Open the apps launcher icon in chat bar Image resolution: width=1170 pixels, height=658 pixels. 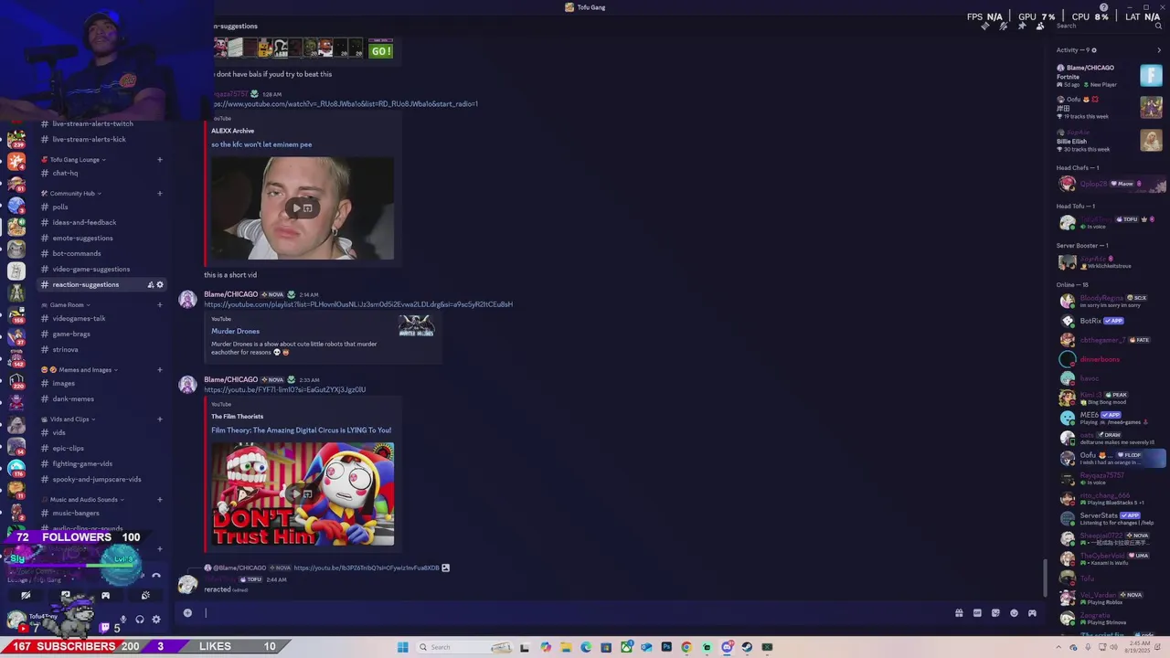(x=1032, y=613)
